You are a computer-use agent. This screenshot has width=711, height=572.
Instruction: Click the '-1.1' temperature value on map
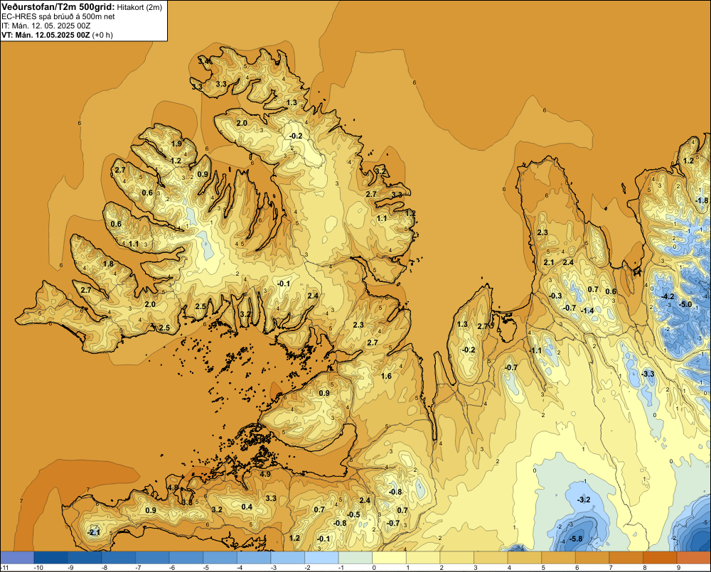(x=535, y=350)
